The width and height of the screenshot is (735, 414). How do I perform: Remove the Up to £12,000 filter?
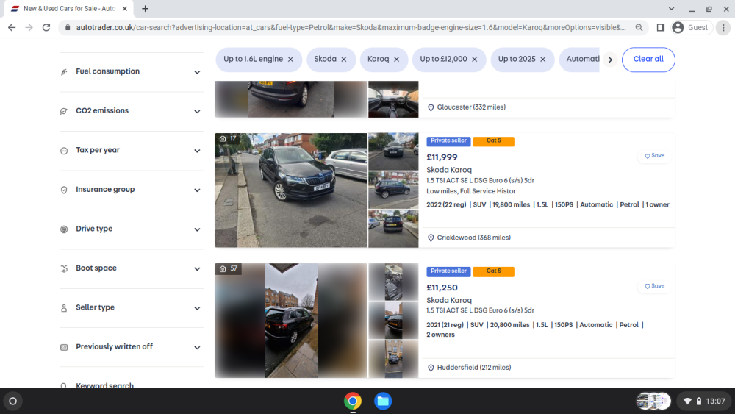(474, 60)
